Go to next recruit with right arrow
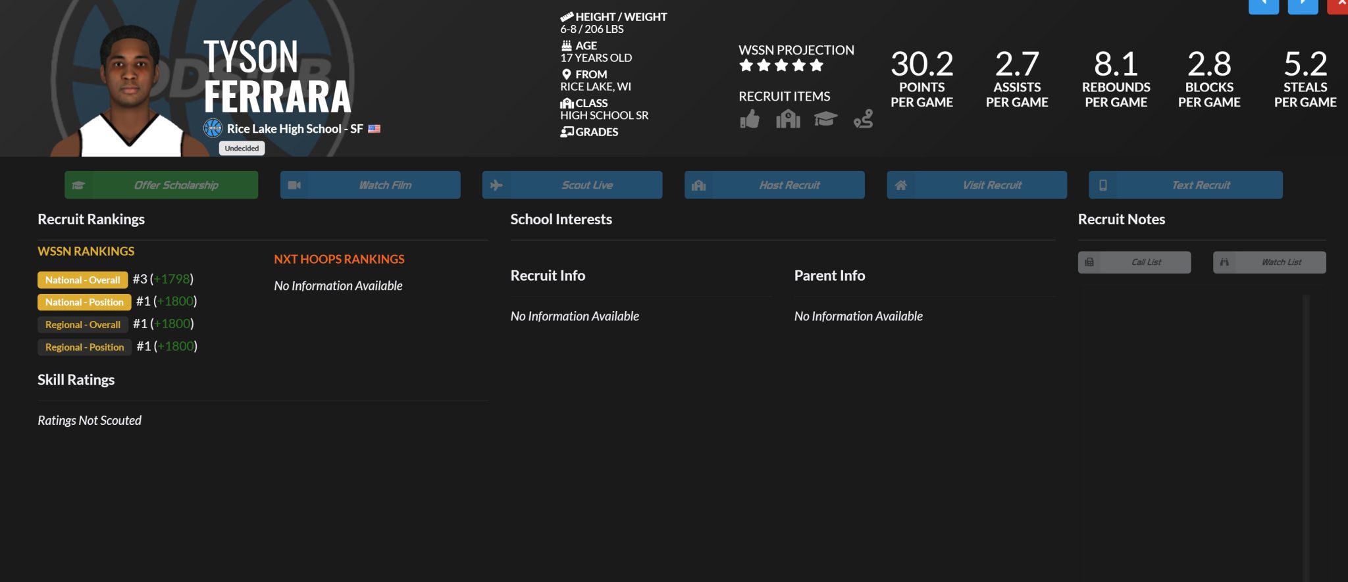1348x582 pixels. [1303, 5]
